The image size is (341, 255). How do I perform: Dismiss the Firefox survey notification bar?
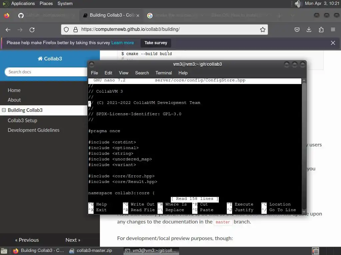(x=333, y=43)
